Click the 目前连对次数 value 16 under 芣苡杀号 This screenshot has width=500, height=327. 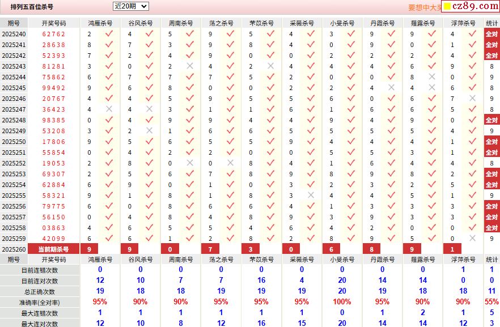(261, 280)
